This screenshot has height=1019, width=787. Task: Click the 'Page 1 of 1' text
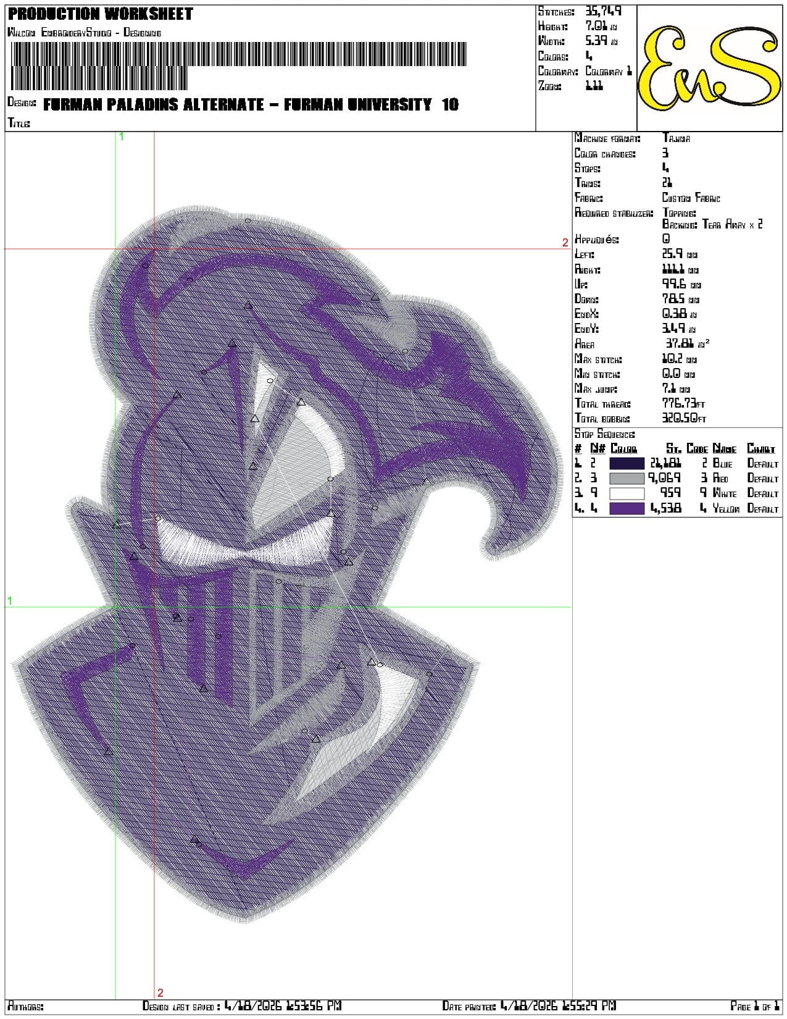754,1007
